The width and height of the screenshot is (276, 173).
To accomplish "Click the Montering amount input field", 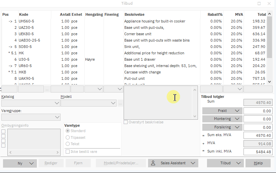I will click(x=257, y=119).
